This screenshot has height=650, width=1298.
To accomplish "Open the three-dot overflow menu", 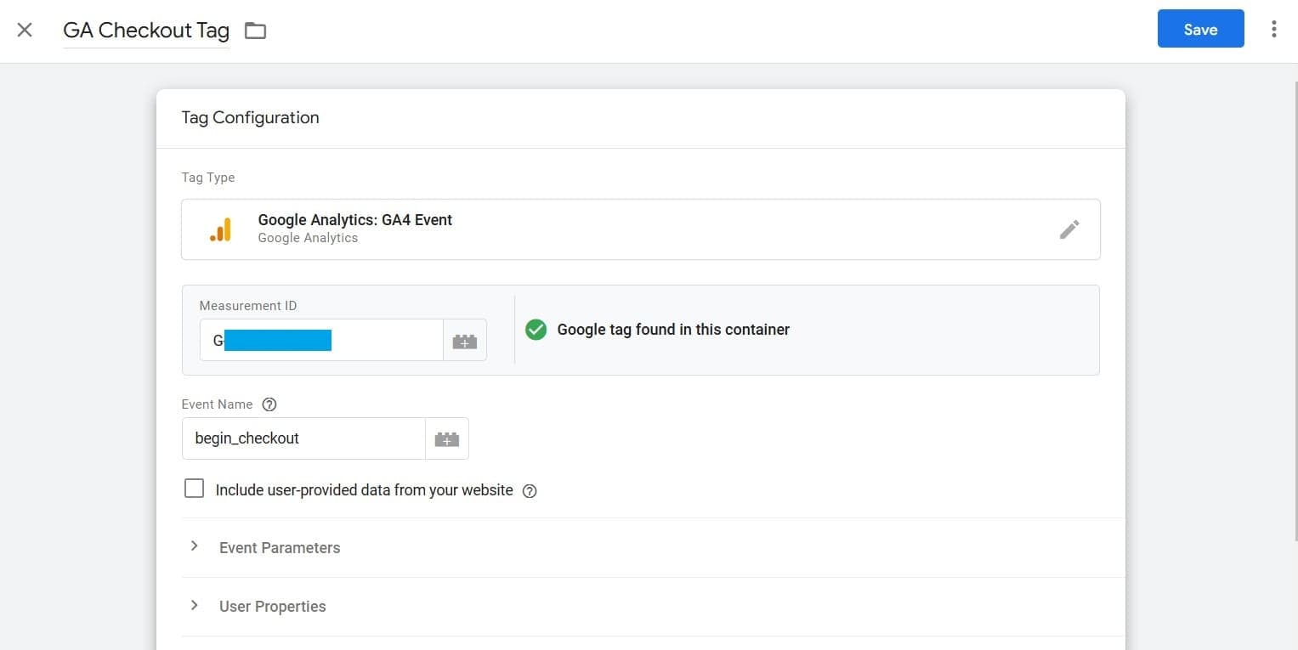I will click(x=1273, y=28).
